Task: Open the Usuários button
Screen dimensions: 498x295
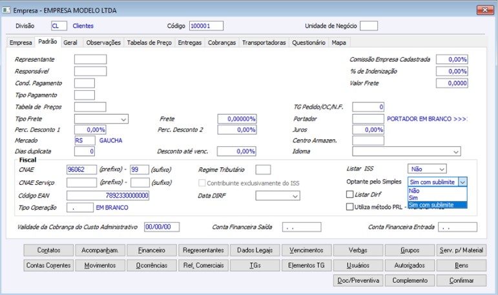Action: click(358, 265)
